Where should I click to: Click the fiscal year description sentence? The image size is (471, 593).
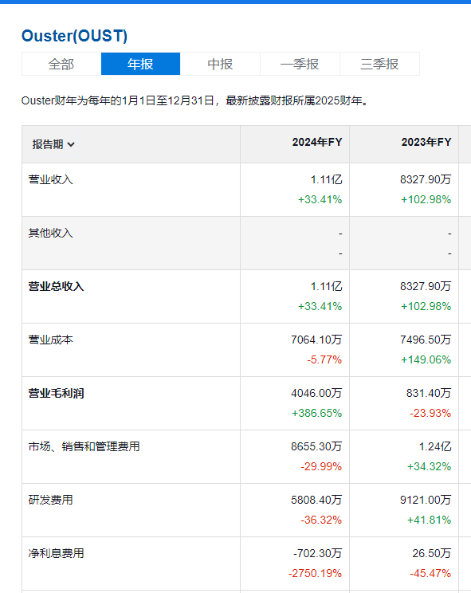click(195, 100)
